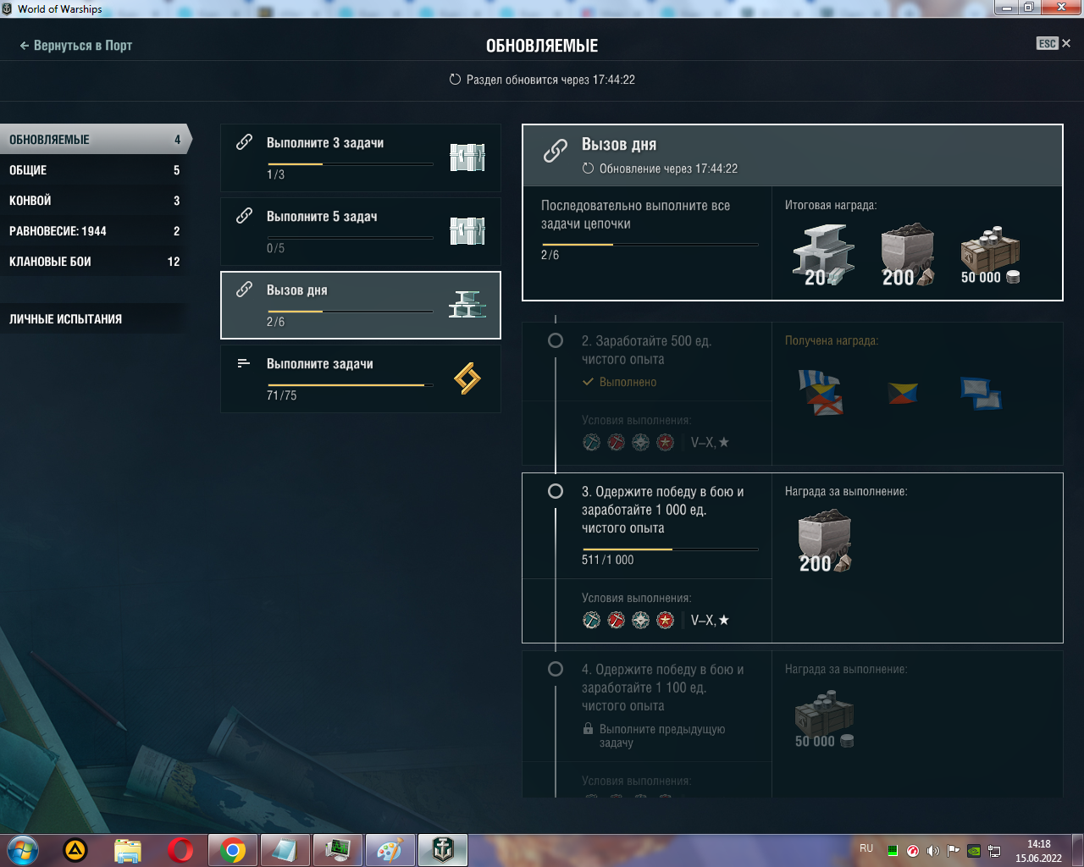Image resolution: width=1084 pixels, height=867 pixels.
Task: Click steel reward icon on Вызов дня card
Action: [x=467, y=305]
